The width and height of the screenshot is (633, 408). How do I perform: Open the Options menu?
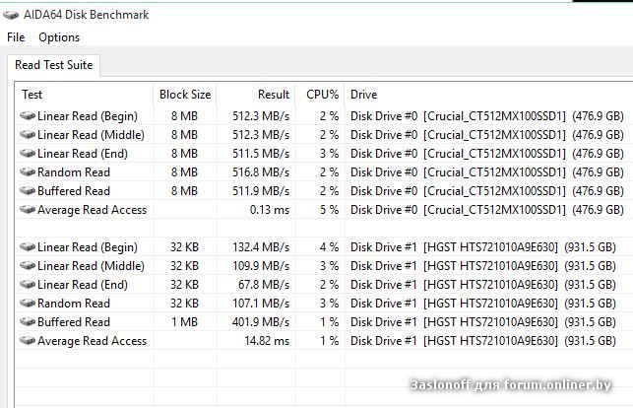pos(59,37)
